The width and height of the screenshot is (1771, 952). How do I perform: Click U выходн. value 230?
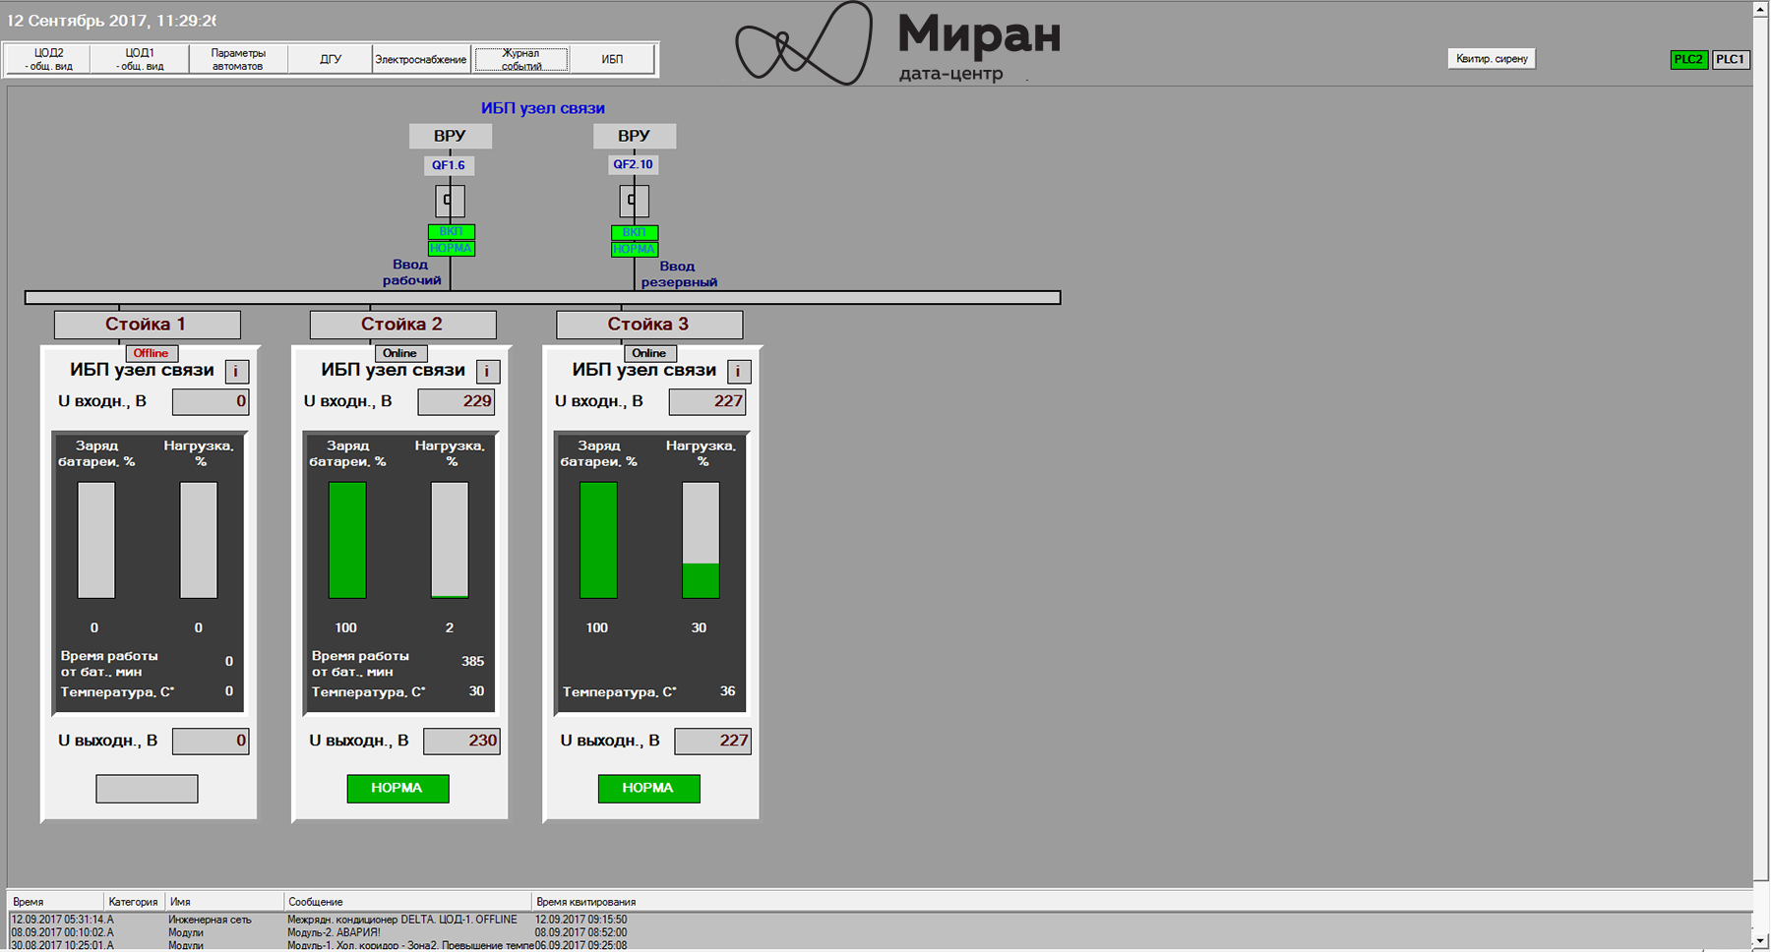coord(461,741)
